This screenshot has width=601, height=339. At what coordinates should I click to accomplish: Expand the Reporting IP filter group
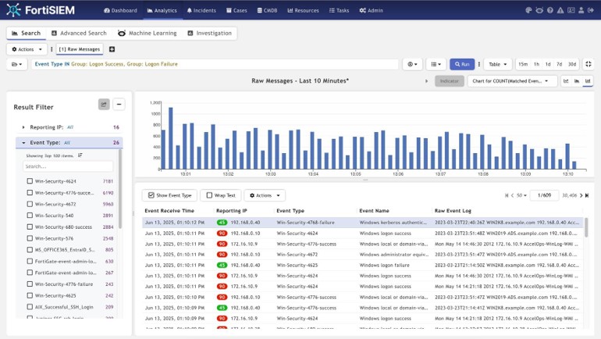(x=23, y=127)
